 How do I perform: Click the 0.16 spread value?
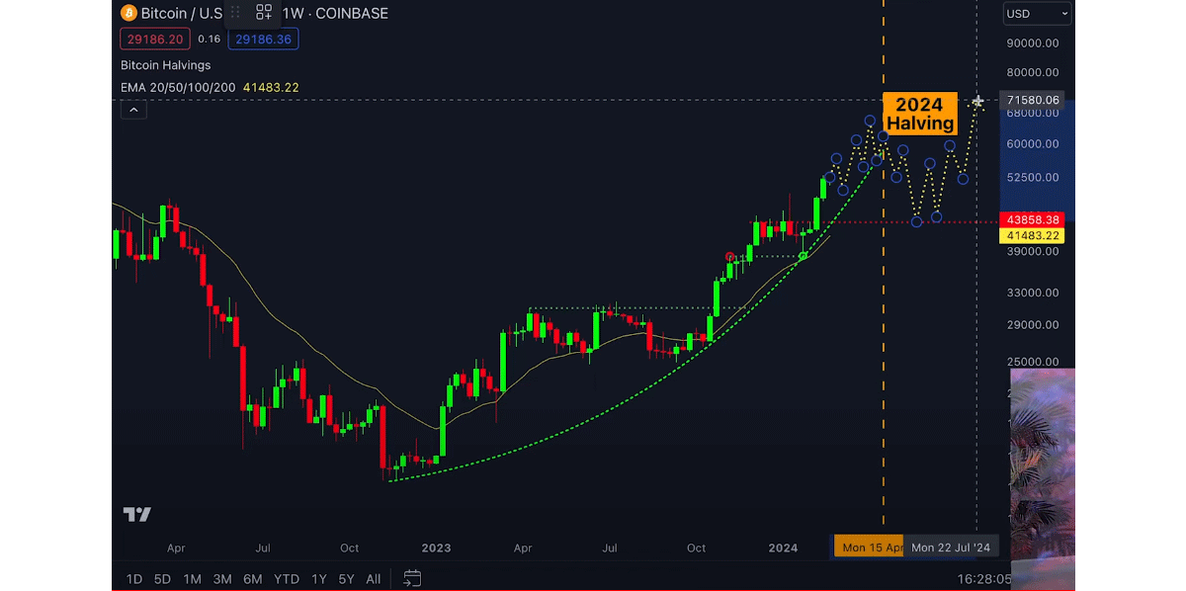pos(209,40)
